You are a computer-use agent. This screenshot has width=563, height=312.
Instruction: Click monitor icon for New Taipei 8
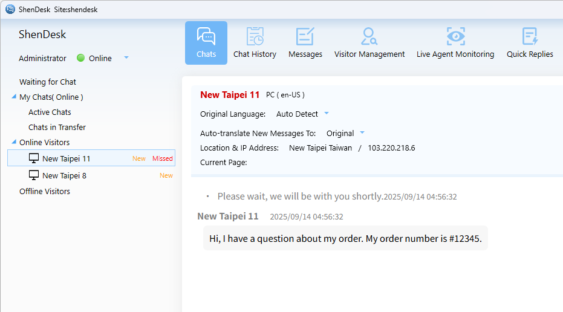(x=34, y=175)
